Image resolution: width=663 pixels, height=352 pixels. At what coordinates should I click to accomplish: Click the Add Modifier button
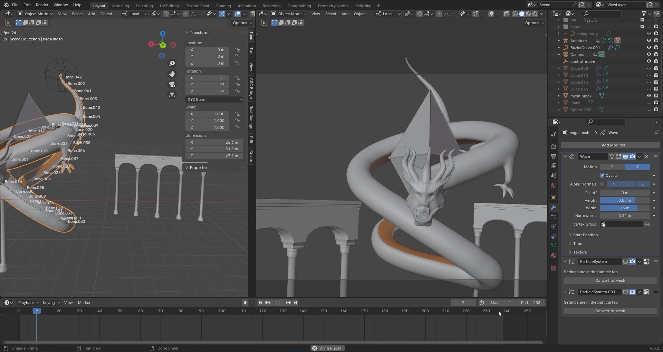tap(613, 145)
